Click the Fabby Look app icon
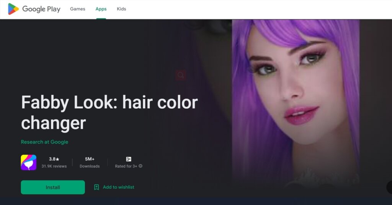 [x=28, y=163]
